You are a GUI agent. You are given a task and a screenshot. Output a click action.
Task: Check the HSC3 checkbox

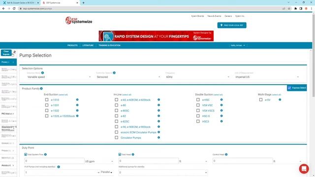(198, 121)
